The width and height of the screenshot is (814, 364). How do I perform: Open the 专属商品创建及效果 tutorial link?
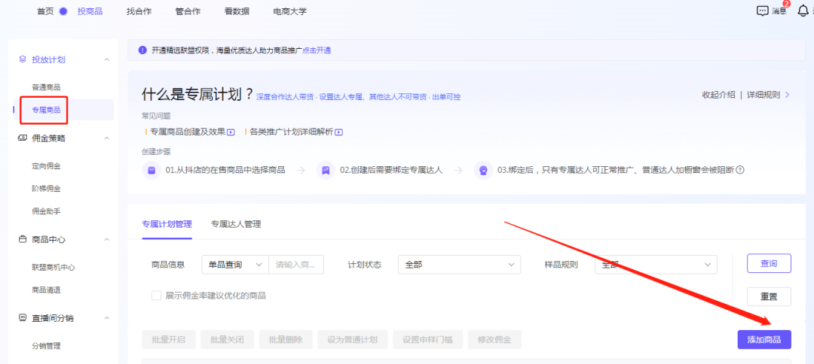click(188, 132)
